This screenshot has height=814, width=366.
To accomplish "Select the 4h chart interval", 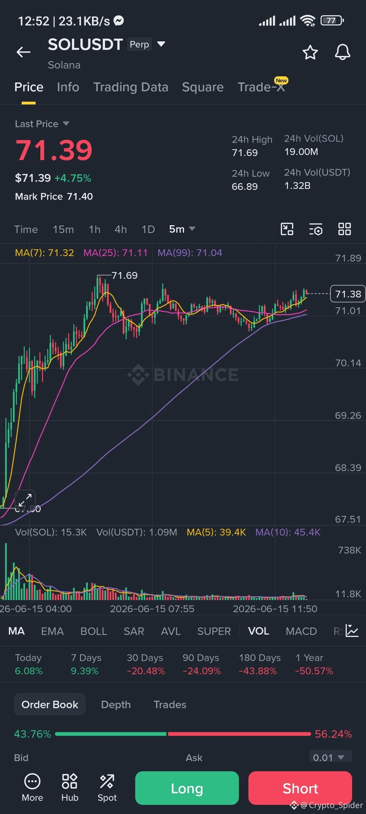I will pos(121,229).
